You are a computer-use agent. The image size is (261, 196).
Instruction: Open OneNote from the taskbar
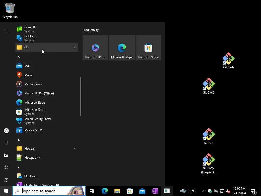tap(155, 191)
